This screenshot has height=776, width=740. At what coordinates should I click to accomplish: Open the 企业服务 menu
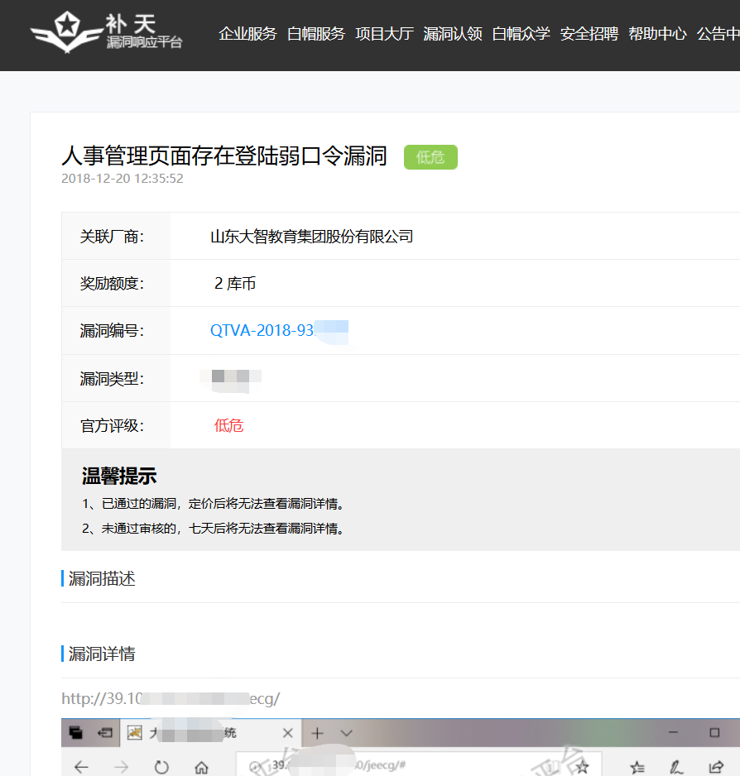tap(247, 34)
